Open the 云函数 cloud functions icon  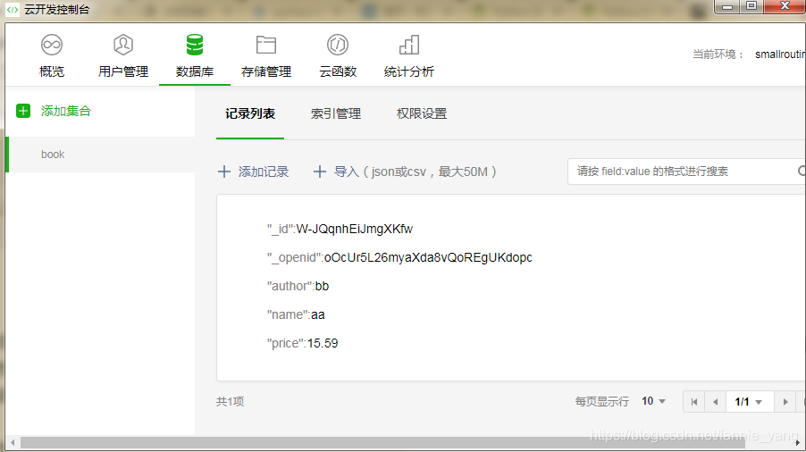point(338,46)
